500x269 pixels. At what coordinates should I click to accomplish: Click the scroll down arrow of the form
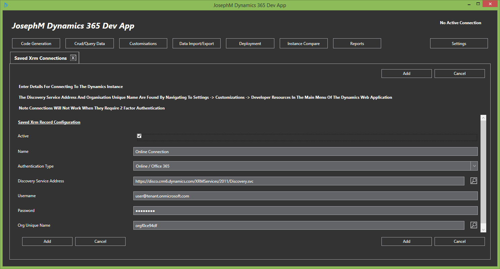(x=484, y=229)
